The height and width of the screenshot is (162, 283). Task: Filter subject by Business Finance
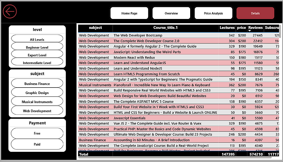click(37, 83)
